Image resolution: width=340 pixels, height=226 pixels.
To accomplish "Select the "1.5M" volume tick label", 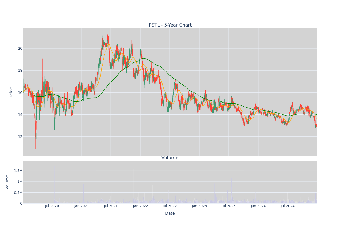I will [18, 171].
